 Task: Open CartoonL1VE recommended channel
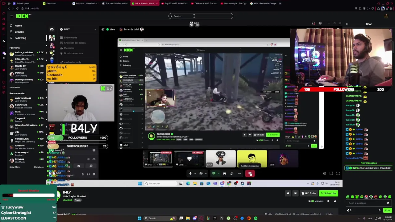27,140
